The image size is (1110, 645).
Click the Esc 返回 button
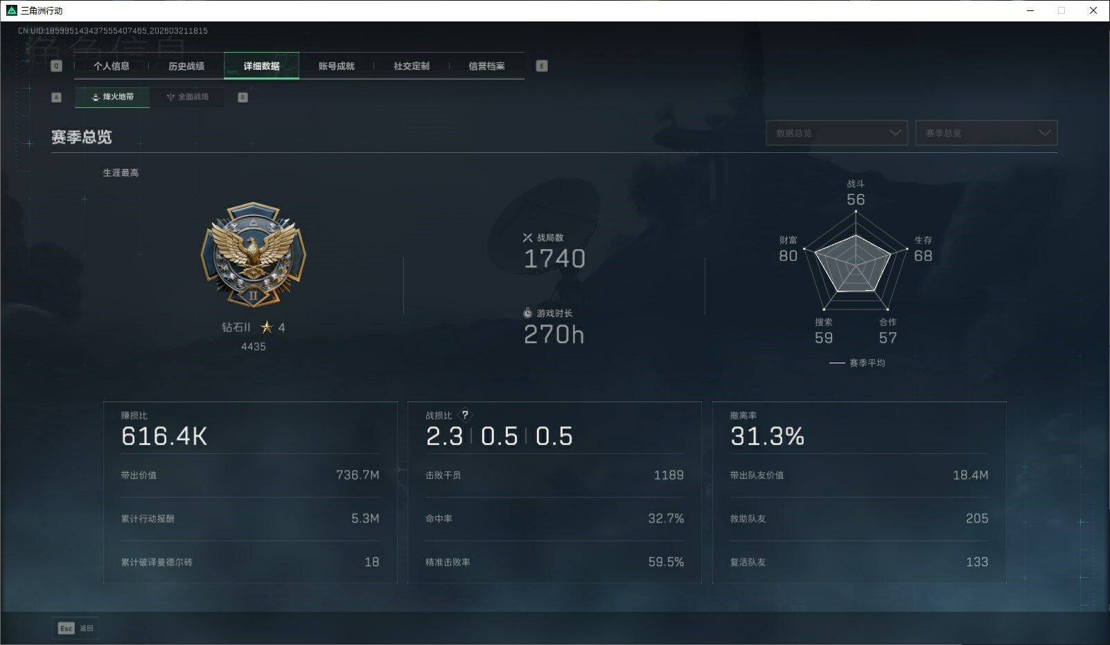coord(76,628)
